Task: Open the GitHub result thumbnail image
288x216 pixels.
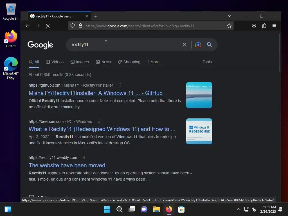Action: coord(199,95)
